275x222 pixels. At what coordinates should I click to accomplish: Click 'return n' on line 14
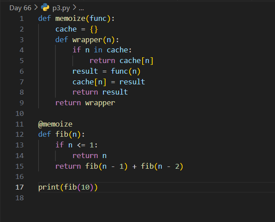point(89,155)
